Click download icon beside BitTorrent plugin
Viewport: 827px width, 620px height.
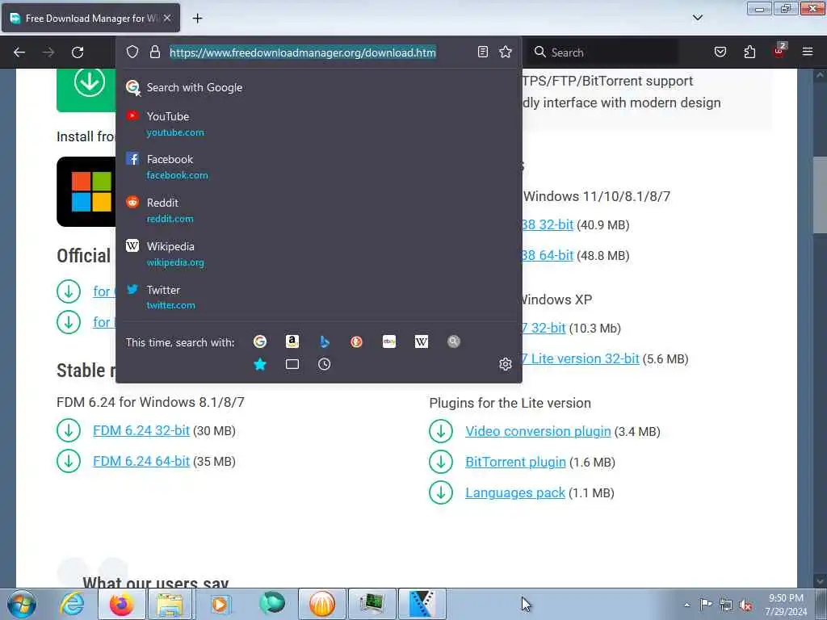click(441, 462)
